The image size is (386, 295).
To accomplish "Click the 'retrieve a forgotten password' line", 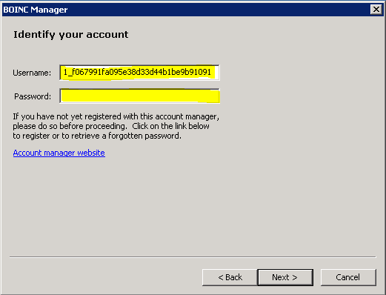I will [97, 136].
